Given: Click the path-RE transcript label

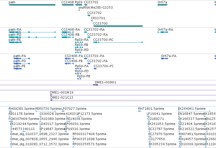Looking at the screenshot, I should [15, 40].
